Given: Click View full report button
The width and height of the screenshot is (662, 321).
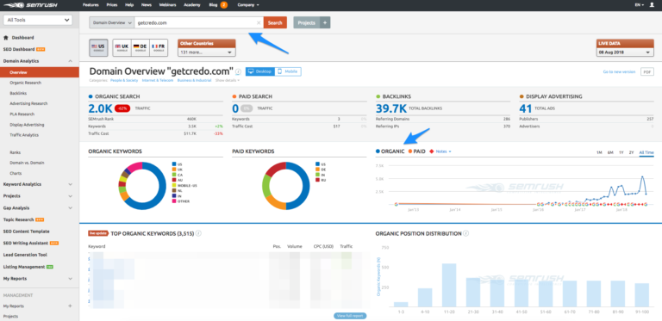Looking at the screenshot, I should (350, 316).
